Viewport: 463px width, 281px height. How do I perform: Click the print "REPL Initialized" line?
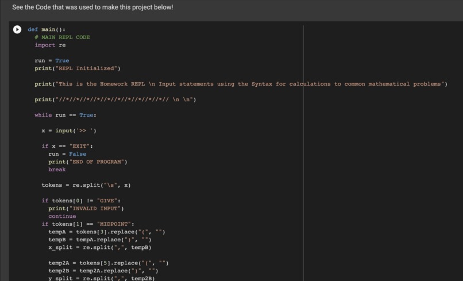click(78, 68)
